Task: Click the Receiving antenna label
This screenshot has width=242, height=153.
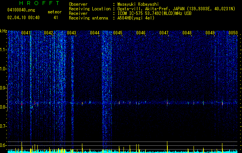Action: 88,18
